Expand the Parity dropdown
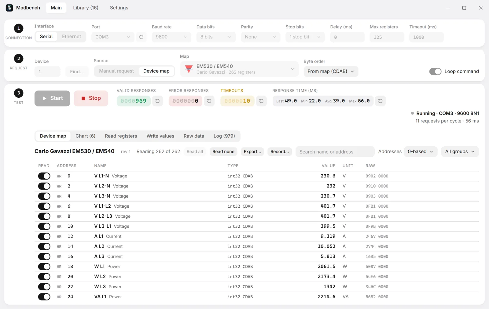 click(260, 37)
